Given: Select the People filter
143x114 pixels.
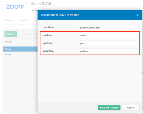Looking at the screenshot, I should [x=20, y=49].
